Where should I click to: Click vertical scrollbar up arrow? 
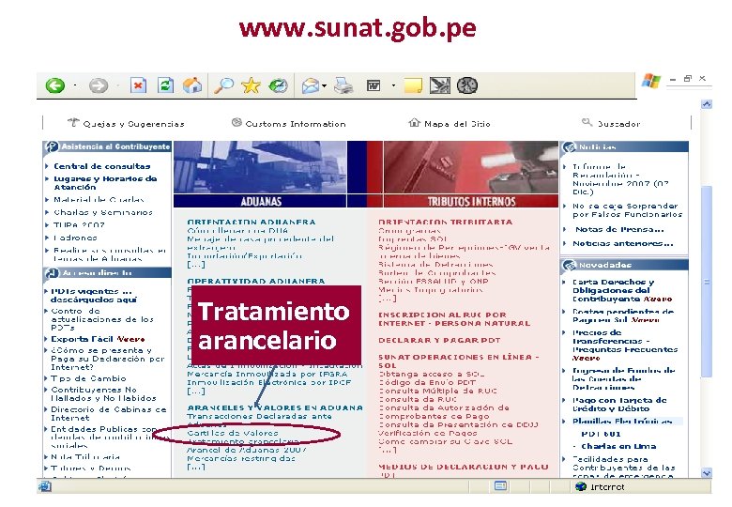(707, 104)
